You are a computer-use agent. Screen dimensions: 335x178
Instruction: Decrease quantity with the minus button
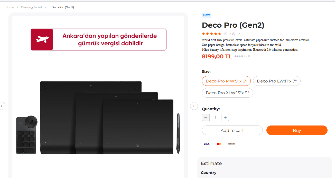tap(206, 117)
